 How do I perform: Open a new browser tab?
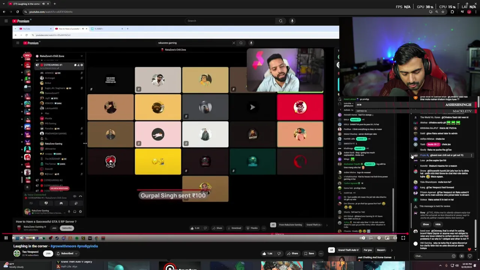coord(55,4)
